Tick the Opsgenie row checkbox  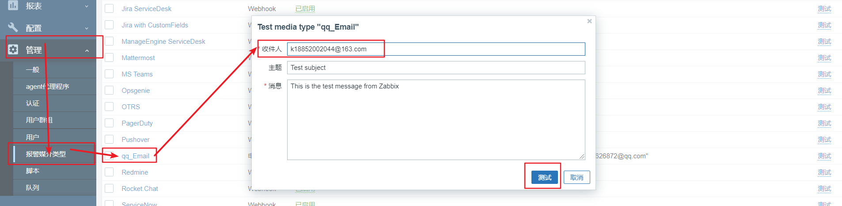click(109, 90)
